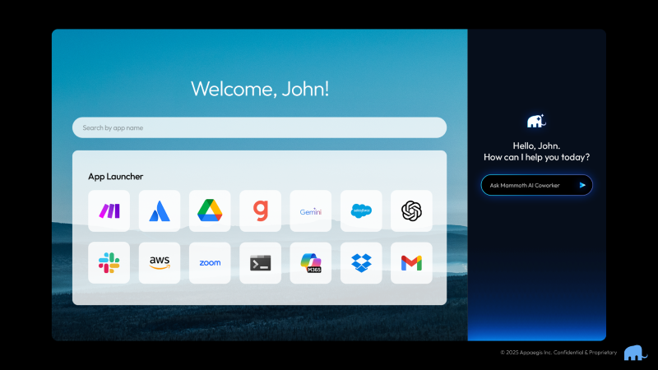Open Google Drive from the launcher
This screenshot has width=658, height=370.
[210, 211]
